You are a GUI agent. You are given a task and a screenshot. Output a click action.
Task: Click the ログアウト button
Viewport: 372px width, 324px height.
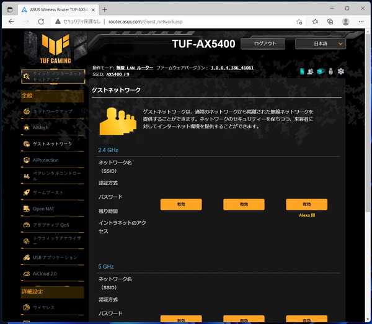click(263, 43)
